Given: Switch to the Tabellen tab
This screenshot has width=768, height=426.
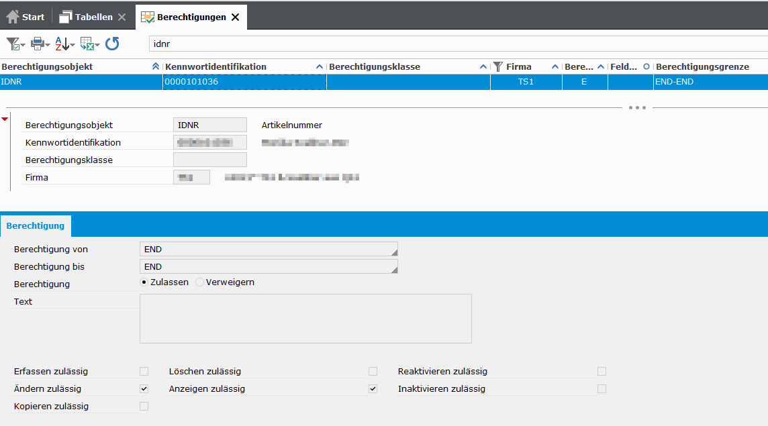Looking at the screenshot, I should (87, 17).
